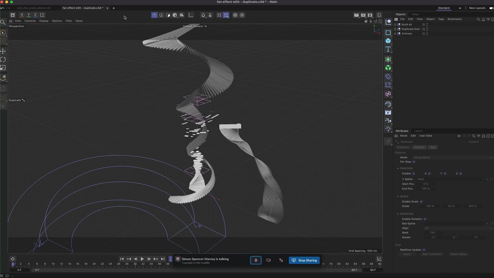Click the New Transform button
The width and height of the screenshot is (494, 278).
[x=432, y=254]
